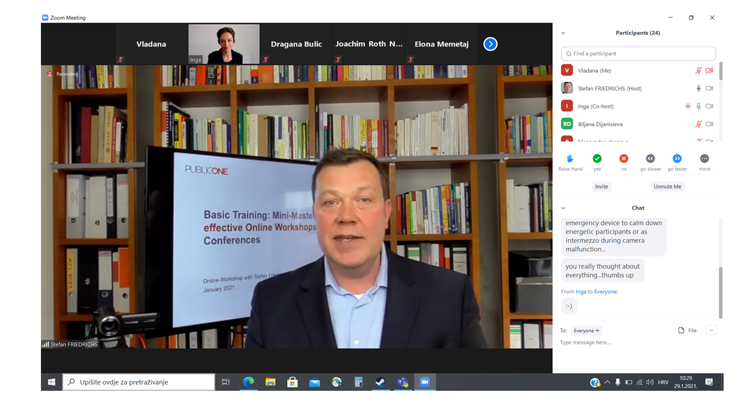The image size is (738, 415).
Task: Click the Type message here chat field
Action: [x=638, y=342]
